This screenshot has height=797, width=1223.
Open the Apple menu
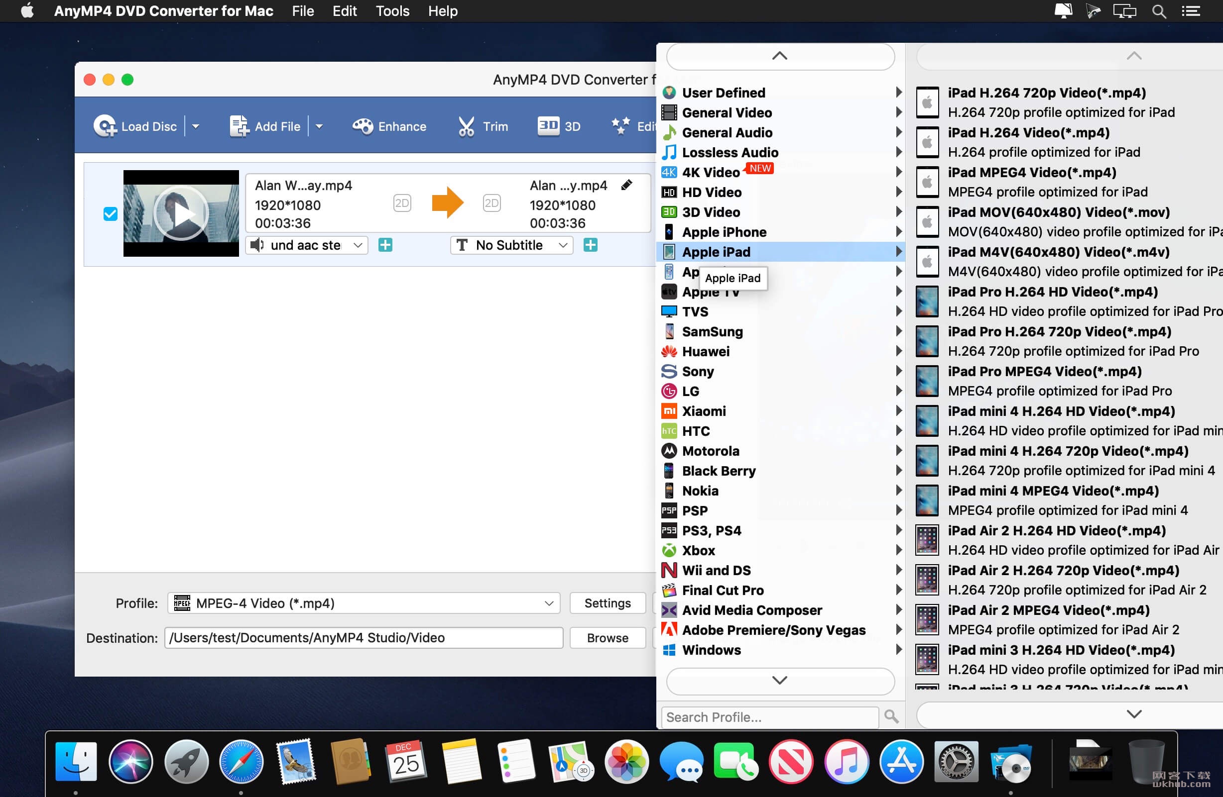[x=27, y=11]
